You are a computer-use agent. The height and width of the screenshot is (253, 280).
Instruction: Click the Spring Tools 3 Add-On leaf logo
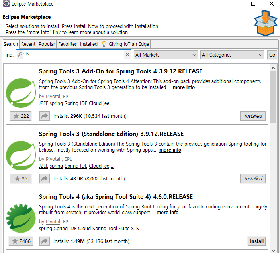point(21,93)
